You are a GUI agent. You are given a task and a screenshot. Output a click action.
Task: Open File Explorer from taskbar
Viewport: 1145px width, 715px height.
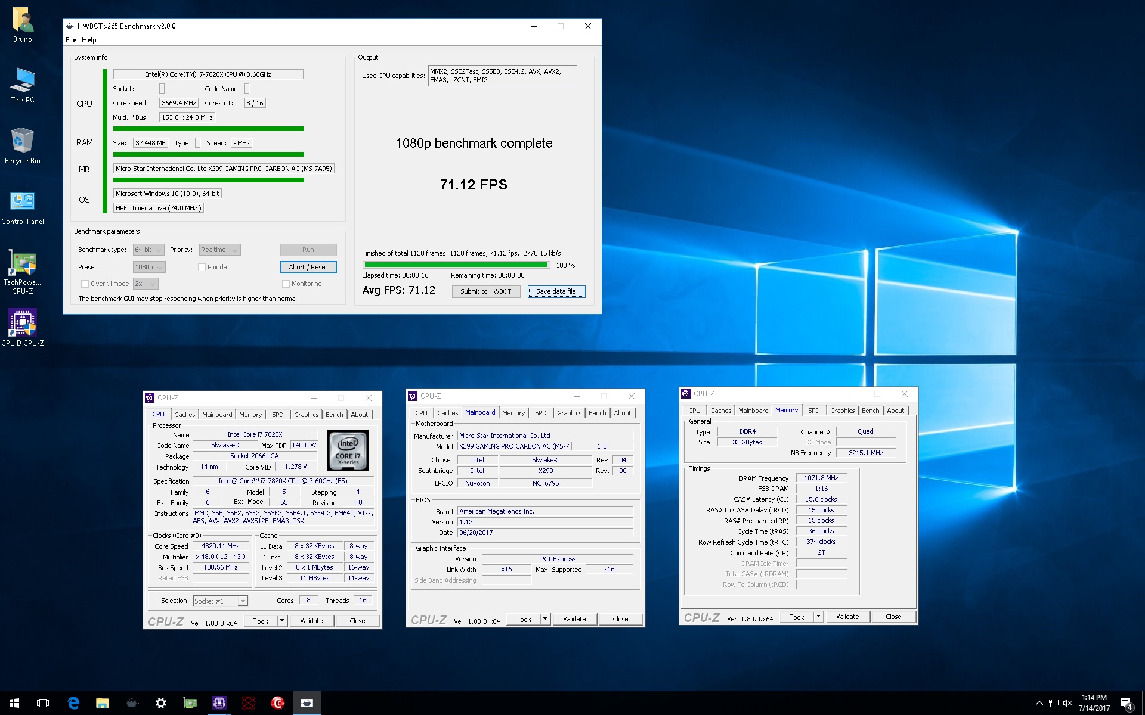[x=103, y=703]
